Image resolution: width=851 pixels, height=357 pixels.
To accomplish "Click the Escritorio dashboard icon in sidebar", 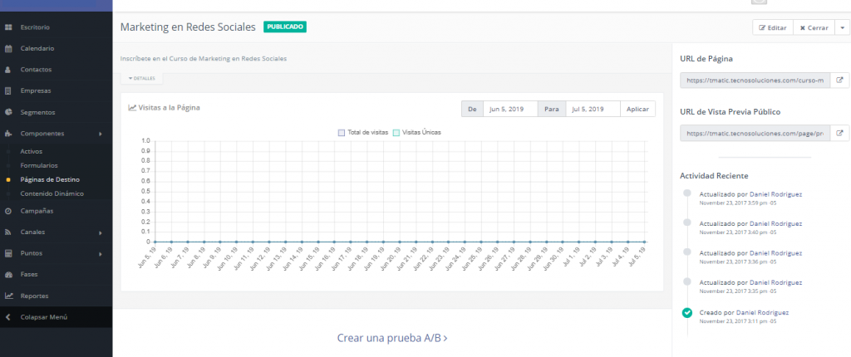I will point(8,27).
